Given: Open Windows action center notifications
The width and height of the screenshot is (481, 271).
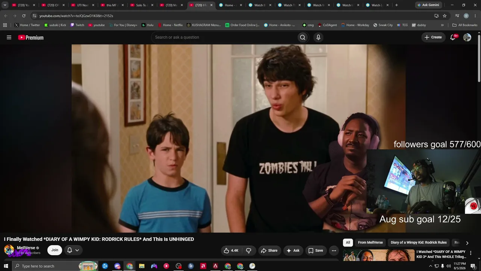Looking at the screenshot, I should click(x=473, y=266).
